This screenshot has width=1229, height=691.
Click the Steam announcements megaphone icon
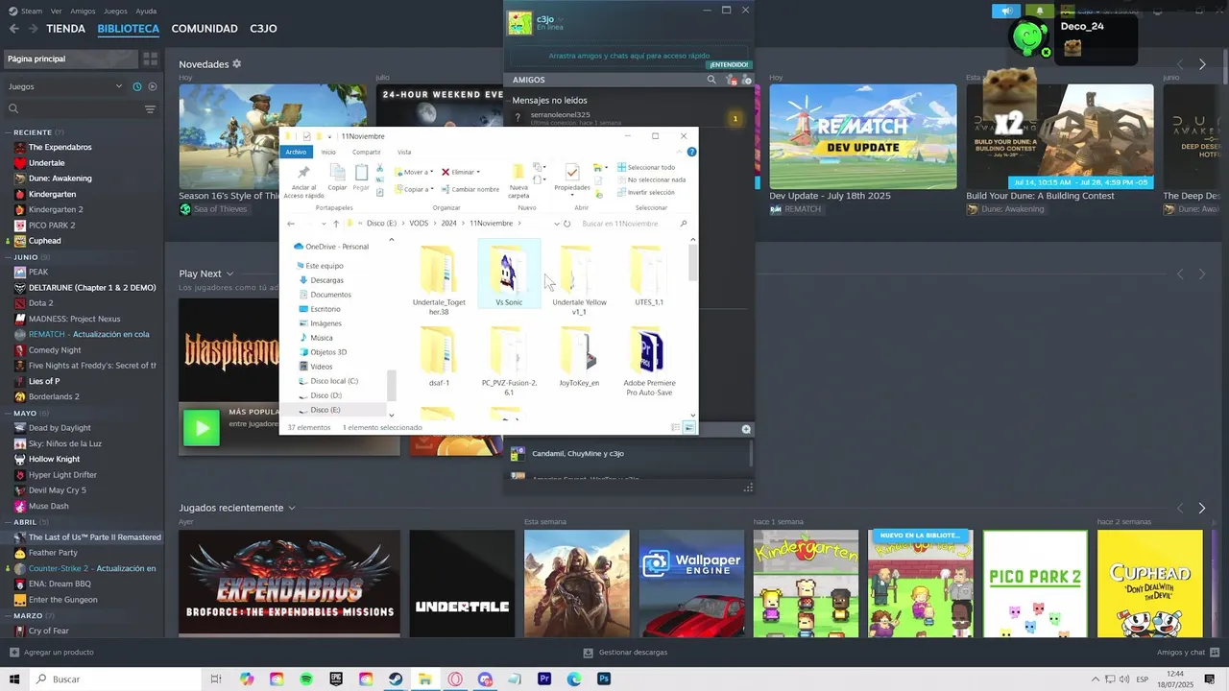1006,12
